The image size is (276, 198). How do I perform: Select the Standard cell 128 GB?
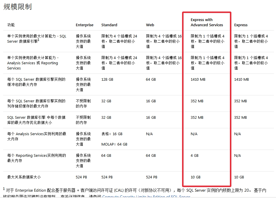[107, 80]
